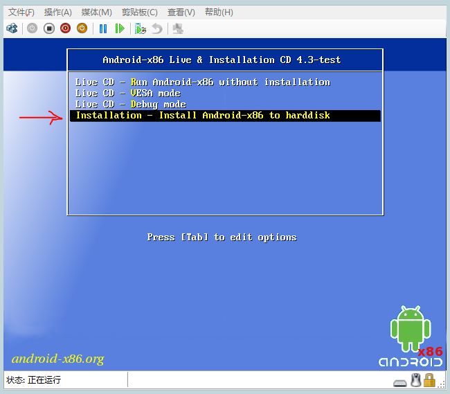Send Ctrl+Alt+Delete using the toolbar icon

pos(12,28)
